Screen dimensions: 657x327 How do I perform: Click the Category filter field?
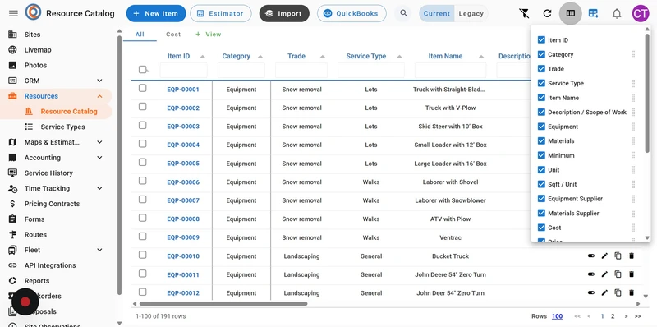coord(241,71)
